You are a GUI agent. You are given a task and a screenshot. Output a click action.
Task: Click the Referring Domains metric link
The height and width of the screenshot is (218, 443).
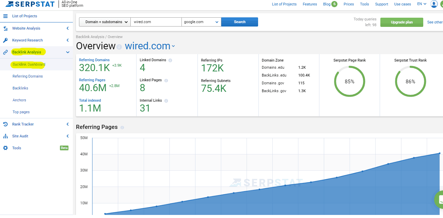(94, 60)
